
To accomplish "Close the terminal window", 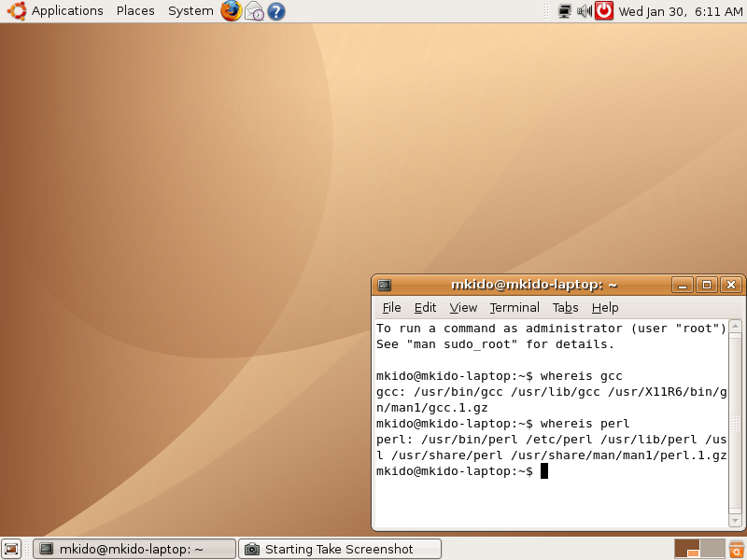I will click(x=731, y=285).
